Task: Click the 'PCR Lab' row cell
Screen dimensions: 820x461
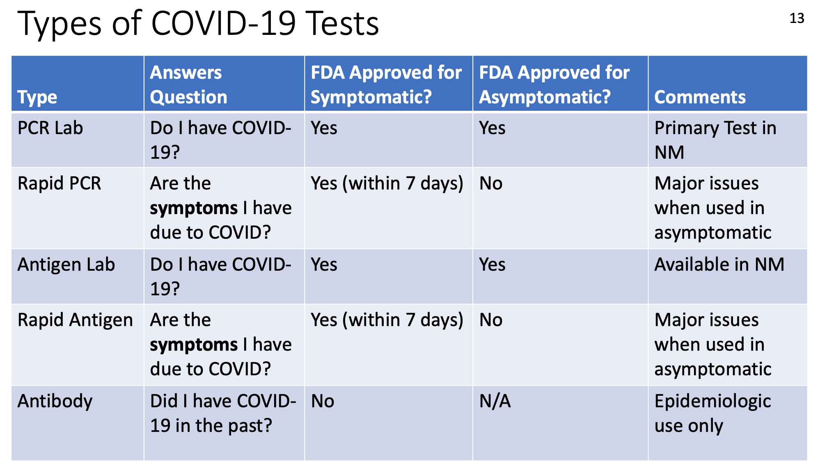Action: 78,139
